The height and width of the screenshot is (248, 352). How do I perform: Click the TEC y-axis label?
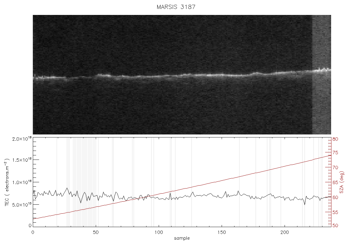click(7, 182)
